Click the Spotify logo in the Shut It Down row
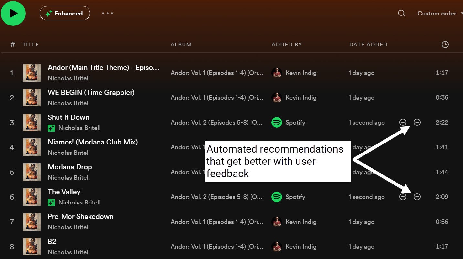Screen dimensions: 463x259 [x=277, y=122]
